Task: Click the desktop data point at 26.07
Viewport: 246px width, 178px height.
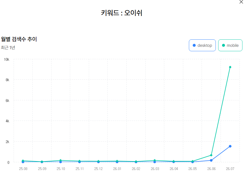Action: pyautogui.click(x=230, y=146)
